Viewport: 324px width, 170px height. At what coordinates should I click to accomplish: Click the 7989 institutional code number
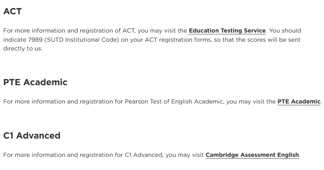(35, 39)
